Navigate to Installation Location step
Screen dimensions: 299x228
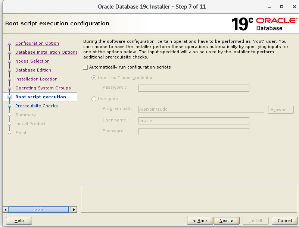[36, 79]
